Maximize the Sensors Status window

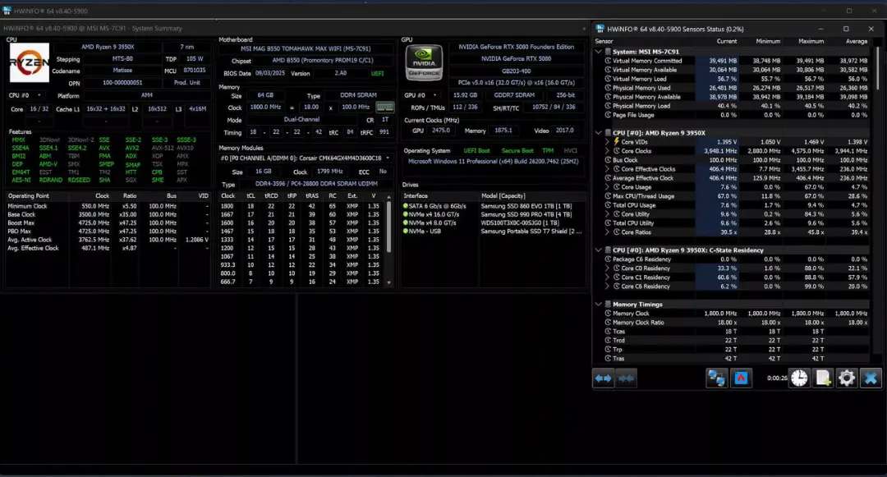coord(846,29)
